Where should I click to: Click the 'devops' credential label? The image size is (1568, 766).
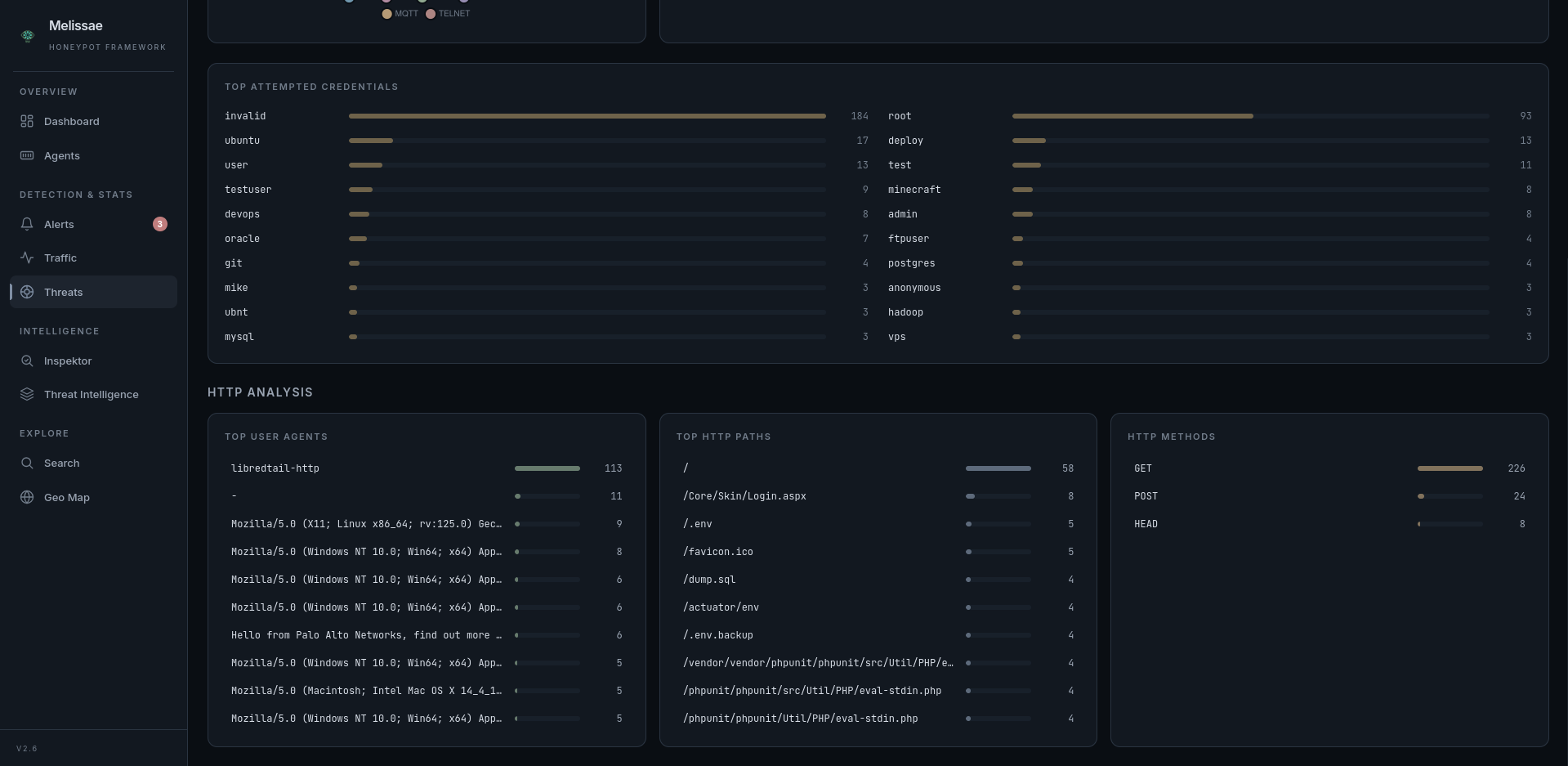tap(242, 214)
